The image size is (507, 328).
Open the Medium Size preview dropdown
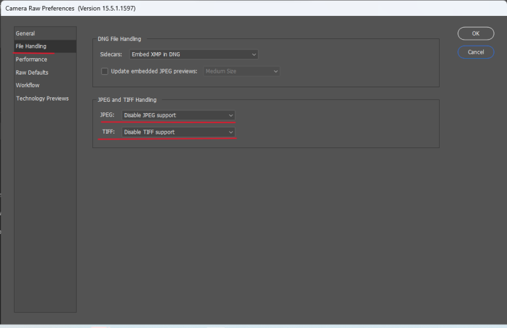[241, 71]
